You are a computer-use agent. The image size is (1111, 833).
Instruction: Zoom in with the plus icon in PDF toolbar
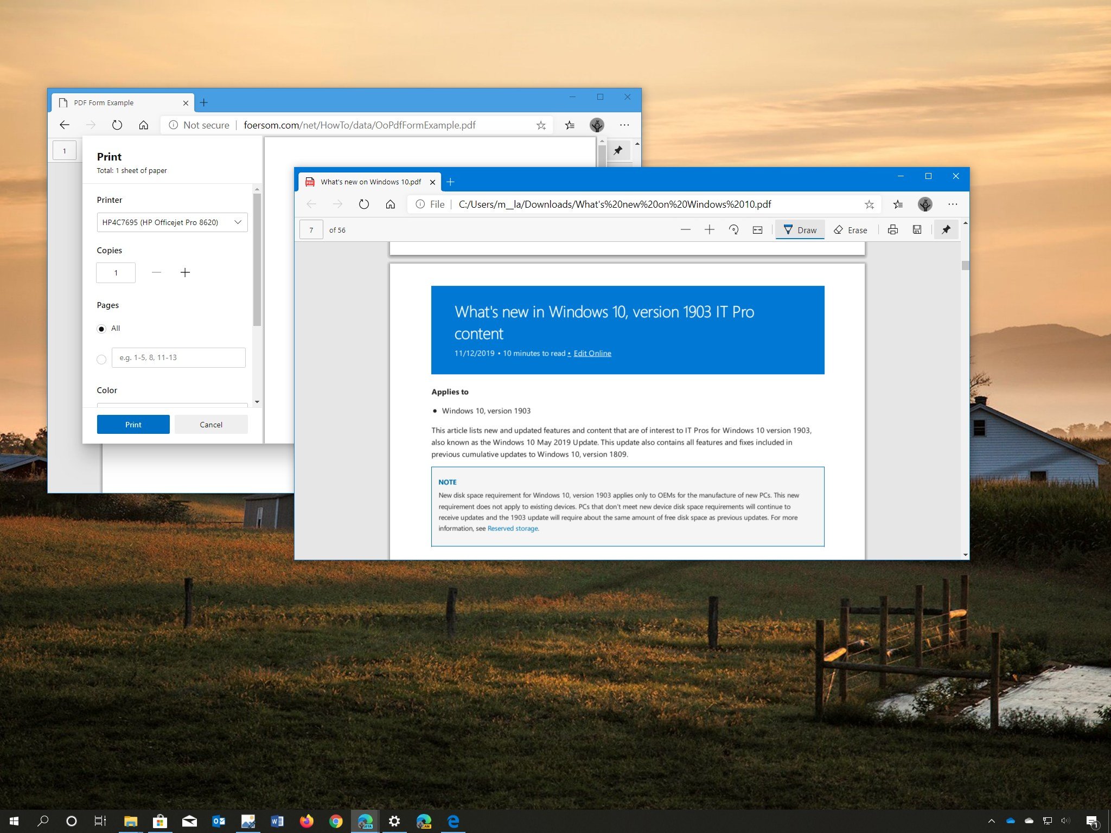709,230
